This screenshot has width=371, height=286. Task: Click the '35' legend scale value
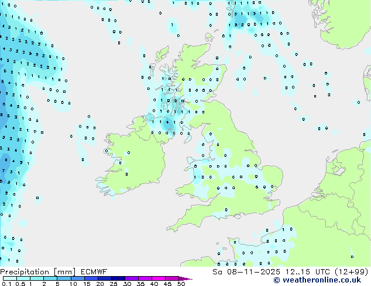point(140,284)
